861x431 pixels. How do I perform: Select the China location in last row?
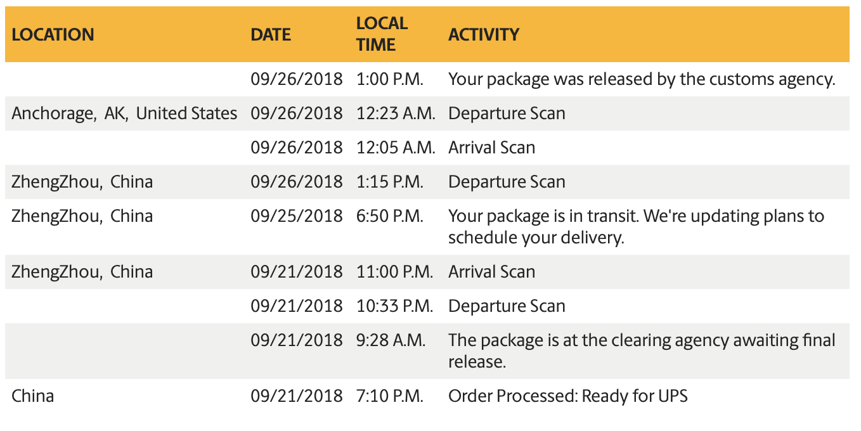point(32,396)
